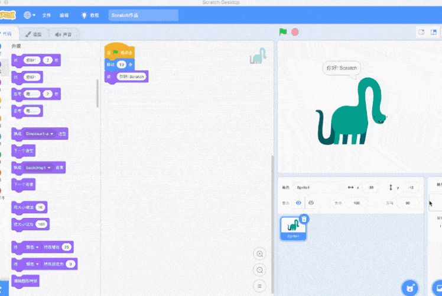Select the Sprite1 thumbnail
This screenshot has height=296, width=442.
293,227
